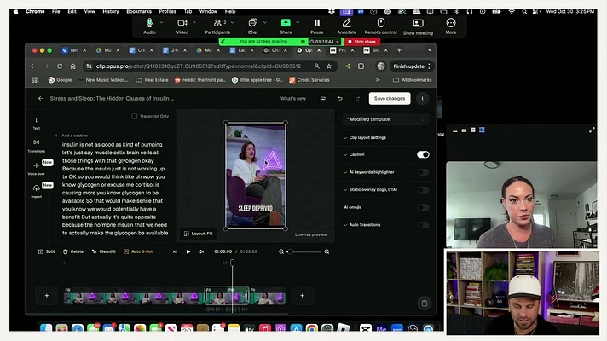Zoom in the timeline with magnifier plus
This screenshot has width=607, height=341.
click(327, 251)
